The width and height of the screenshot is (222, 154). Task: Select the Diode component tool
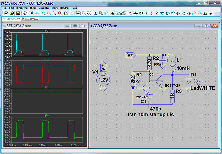tap(162, 14)
